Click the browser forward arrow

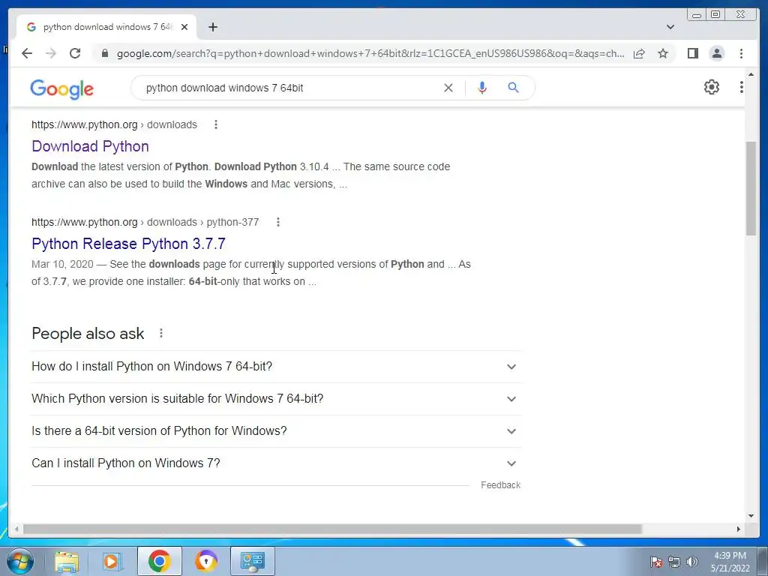coord(50,53)
